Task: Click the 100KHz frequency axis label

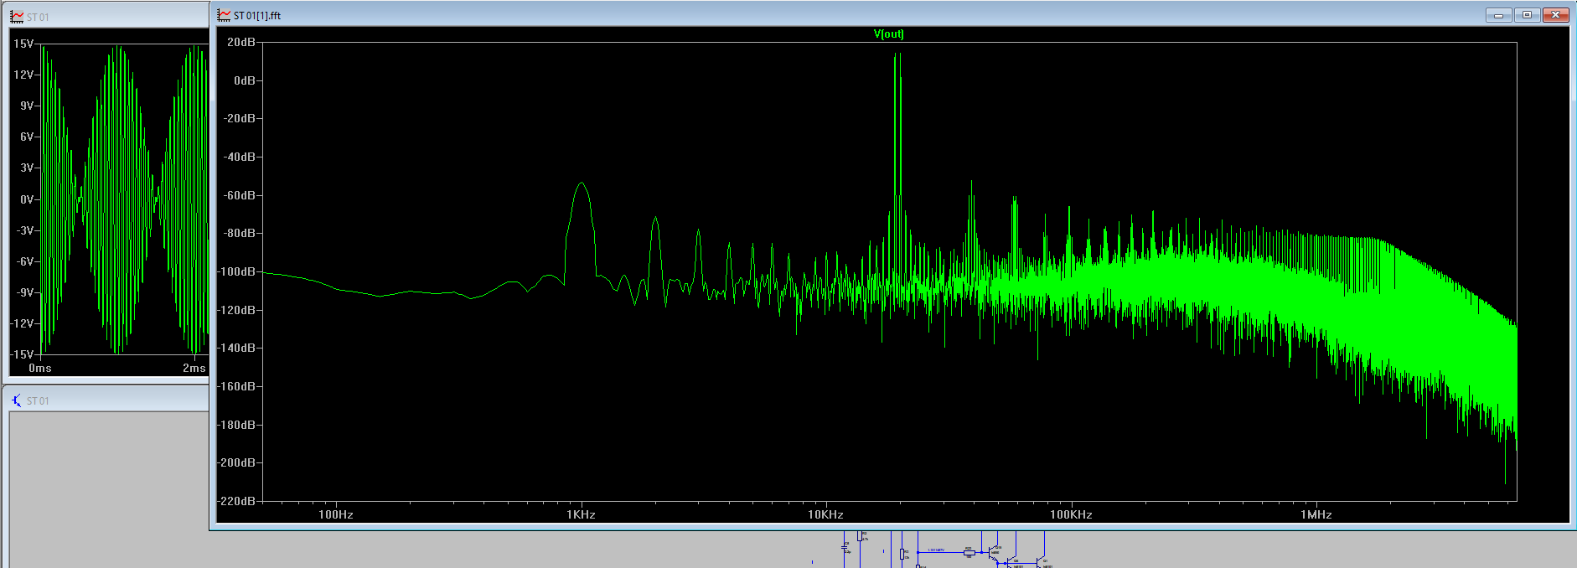Action: point(1071,514)
